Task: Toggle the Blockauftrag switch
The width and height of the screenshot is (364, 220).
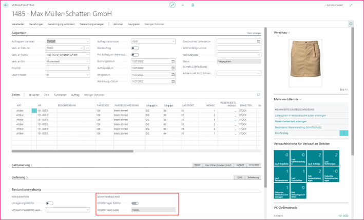Action: [135, 48]
